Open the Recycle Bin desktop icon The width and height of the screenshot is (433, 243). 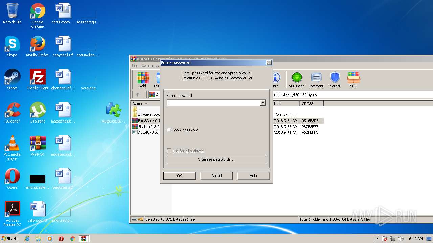[12, 13]
